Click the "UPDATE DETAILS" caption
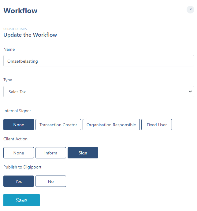The image size is (197, 211). point(15,29)
